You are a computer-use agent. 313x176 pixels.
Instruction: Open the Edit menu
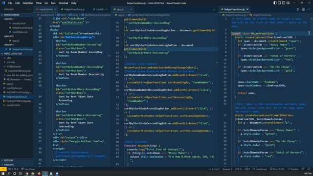click(18, 3)
